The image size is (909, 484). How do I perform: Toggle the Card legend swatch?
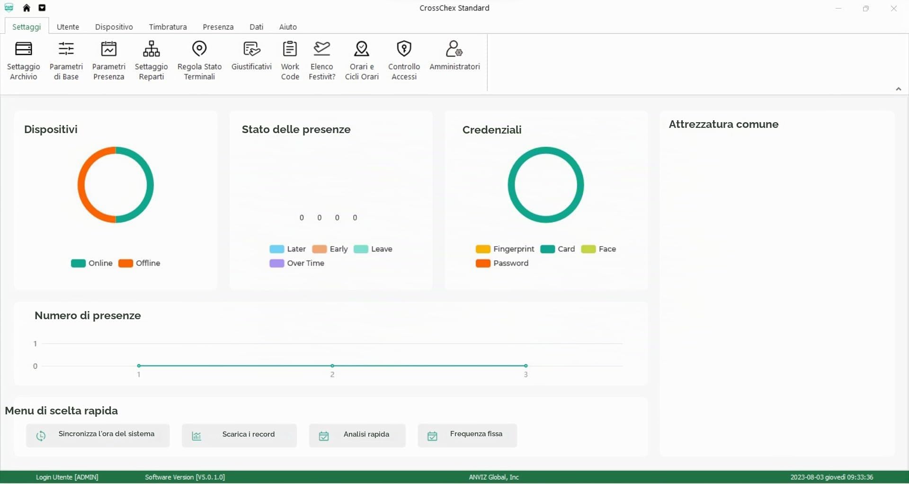point(547,249)
